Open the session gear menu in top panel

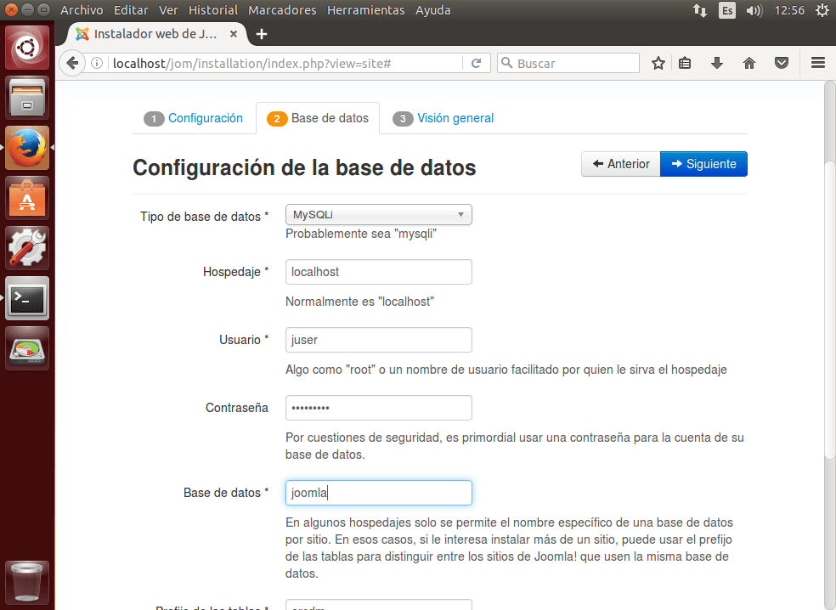[x=822, y=10]
